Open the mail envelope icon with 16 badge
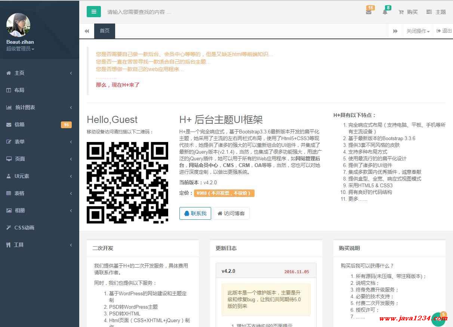The width and height of the screenshot is (453, 327). [x=369, y=12]
